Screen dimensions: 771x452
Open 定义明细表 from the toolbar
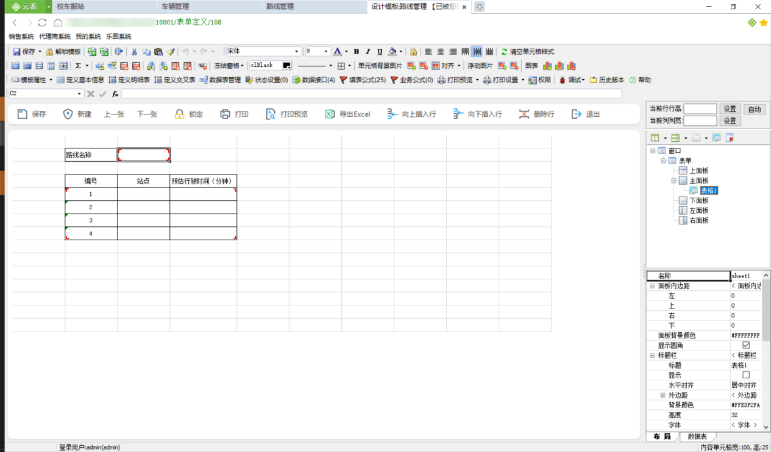(x=129, y=80)
